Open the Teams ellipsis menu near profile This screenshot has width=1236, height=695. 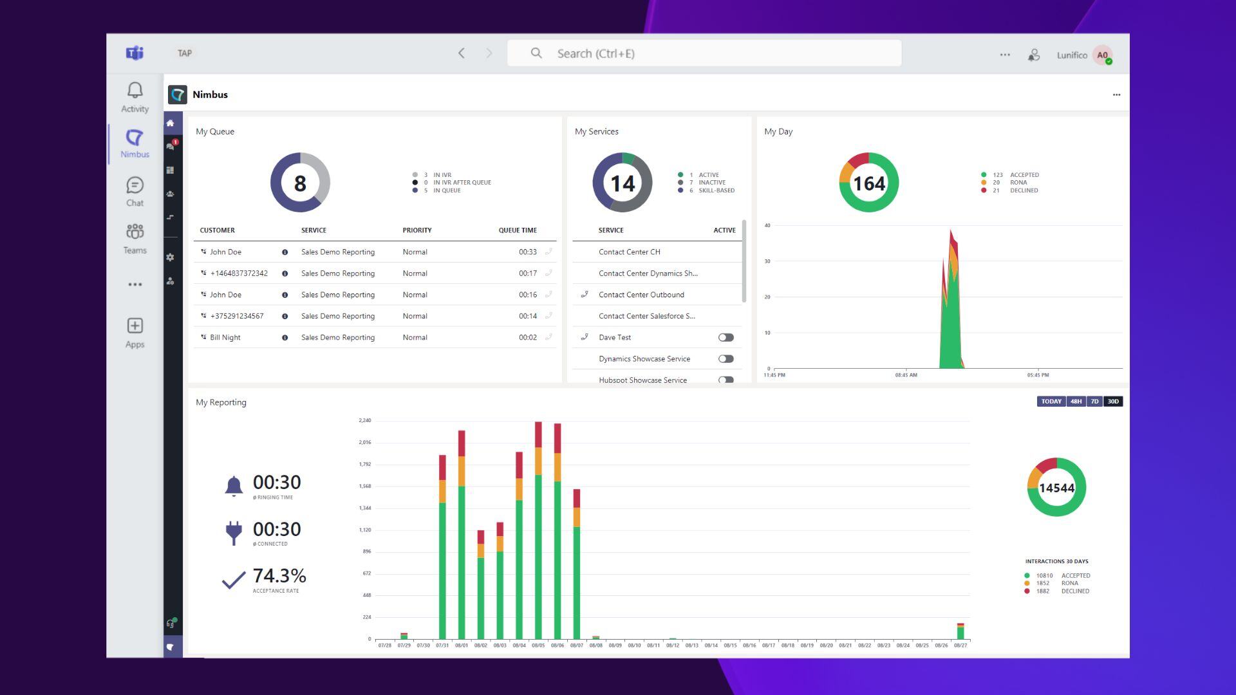(1005, 55)
